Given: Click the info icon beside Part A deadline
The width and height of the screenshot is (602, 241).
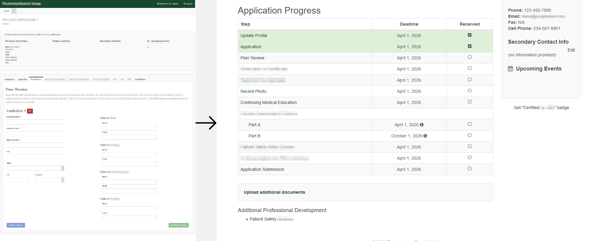Looking at the screenshot, I should (422, 125).
